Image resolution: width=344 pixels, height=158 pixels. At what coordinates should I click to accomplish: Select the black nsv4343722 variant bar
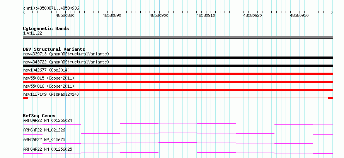[178, 66]
